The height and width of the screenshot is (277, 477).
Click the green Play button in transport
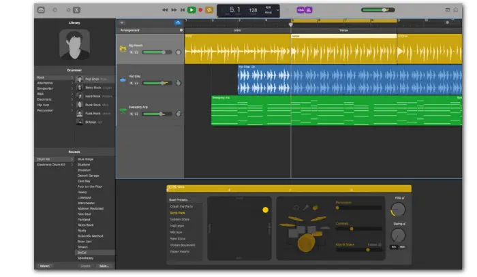191,10
